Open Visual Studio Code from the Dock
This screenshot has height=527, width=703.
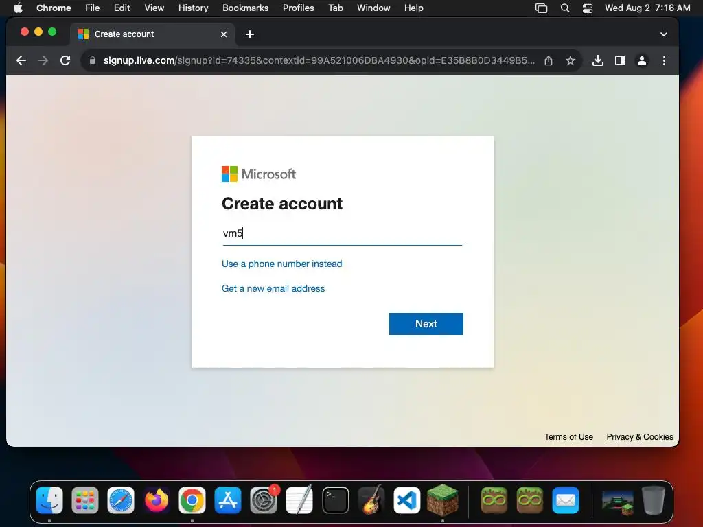pos(406,500)
